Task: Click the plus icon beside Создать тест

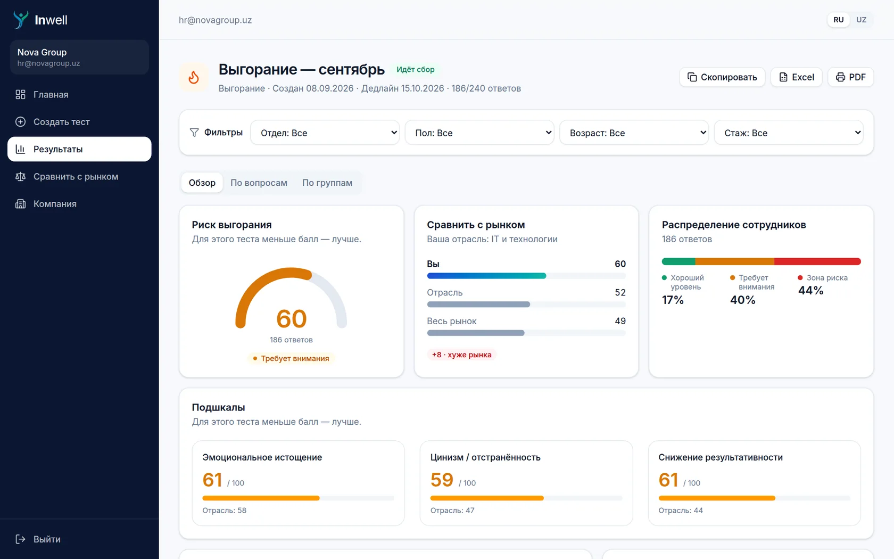Action: coord(20,121)
